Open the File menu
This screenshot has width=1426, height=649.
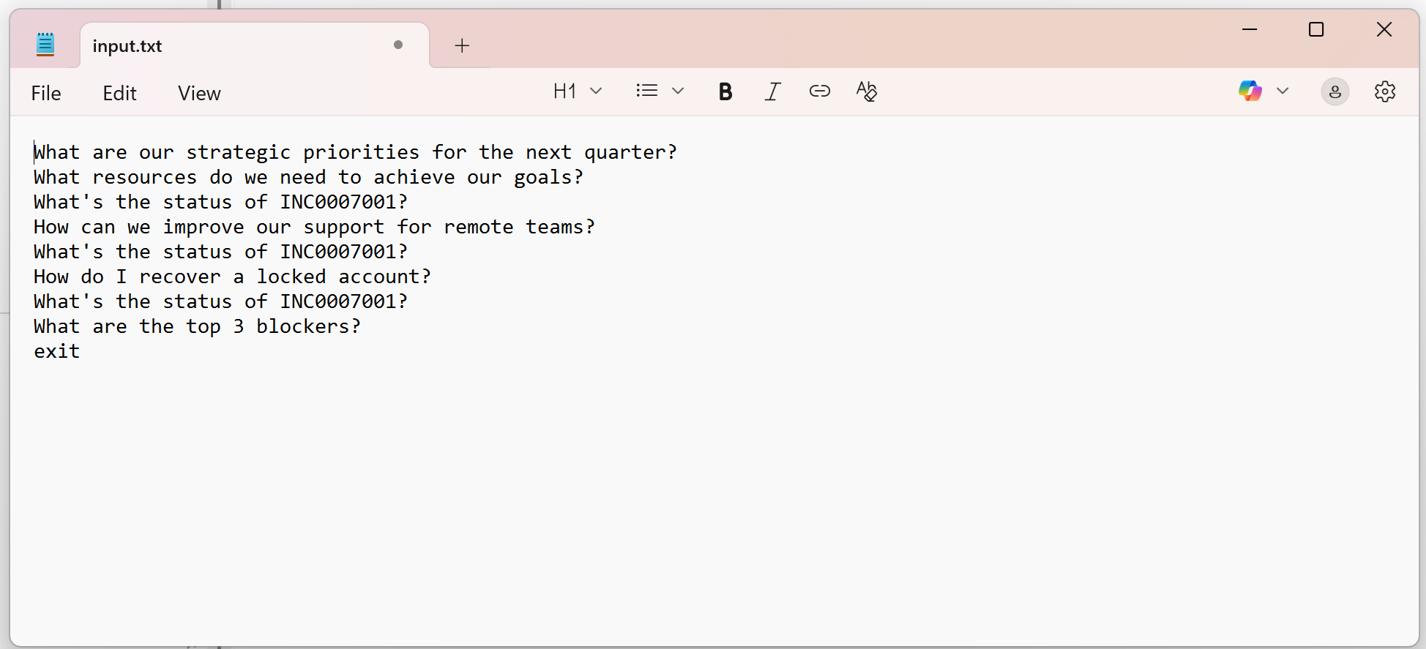pyautogui.click(x=46, y=93)
